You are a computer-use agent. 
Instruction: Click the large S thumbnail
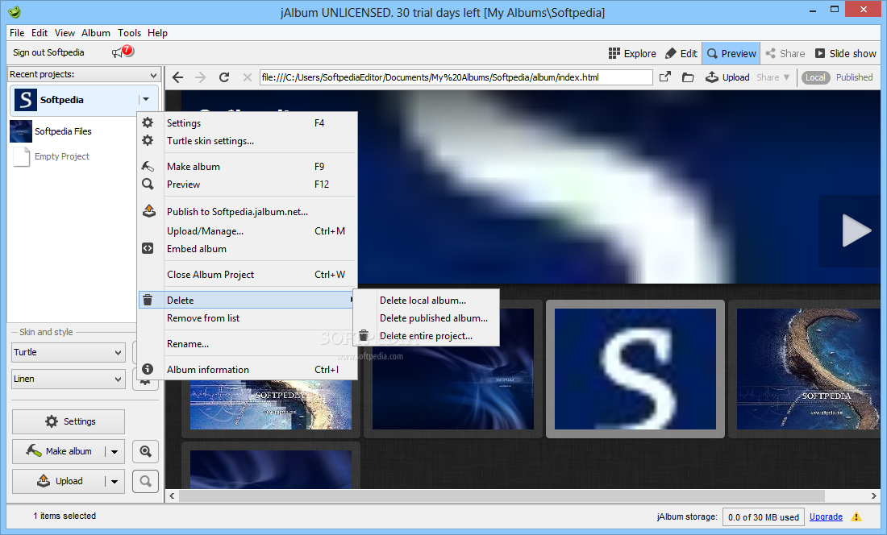635,369
